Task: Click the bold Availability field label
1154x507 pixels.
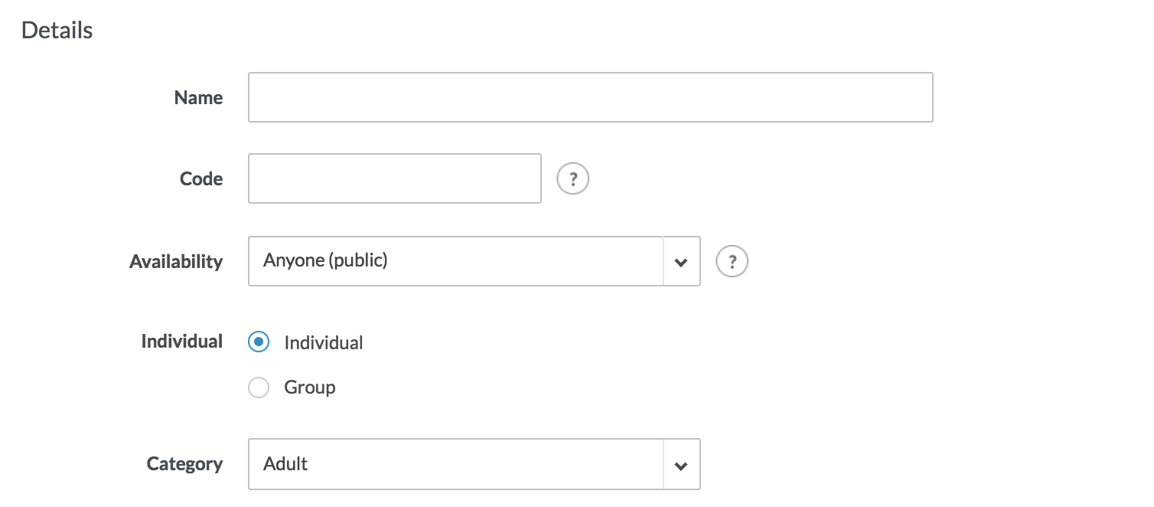Action: (176, 262)
